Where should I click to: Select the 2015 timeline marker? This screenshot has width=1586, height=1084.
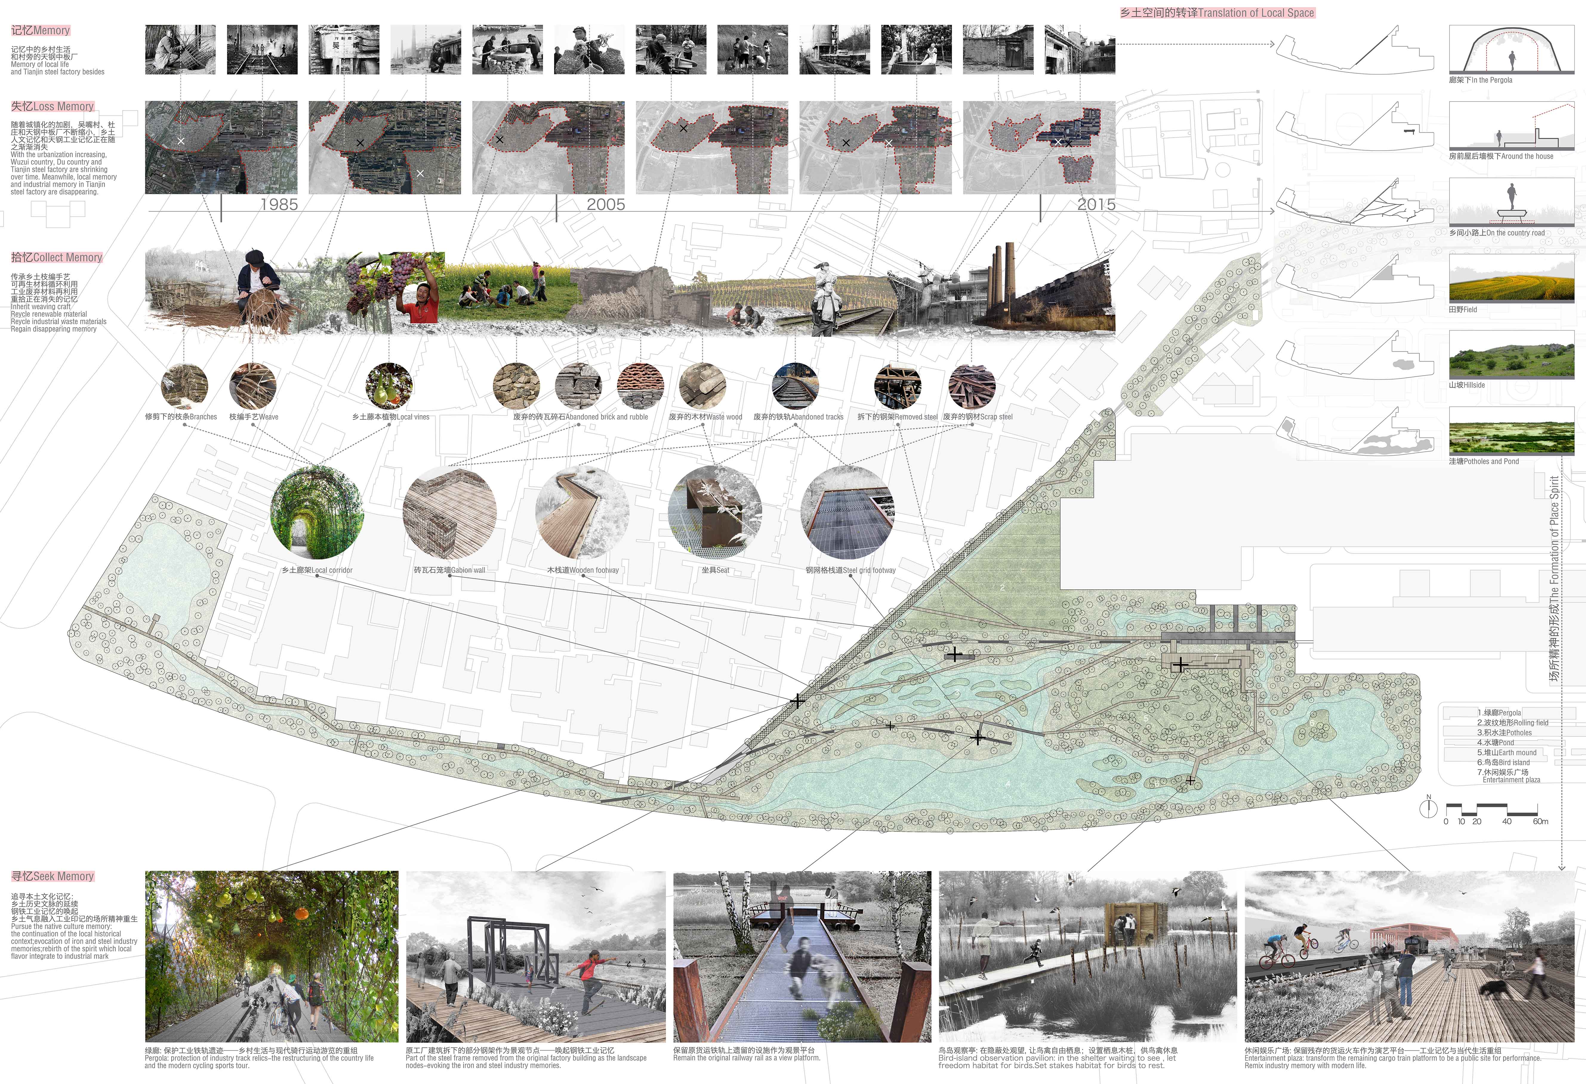point(1096,204)
